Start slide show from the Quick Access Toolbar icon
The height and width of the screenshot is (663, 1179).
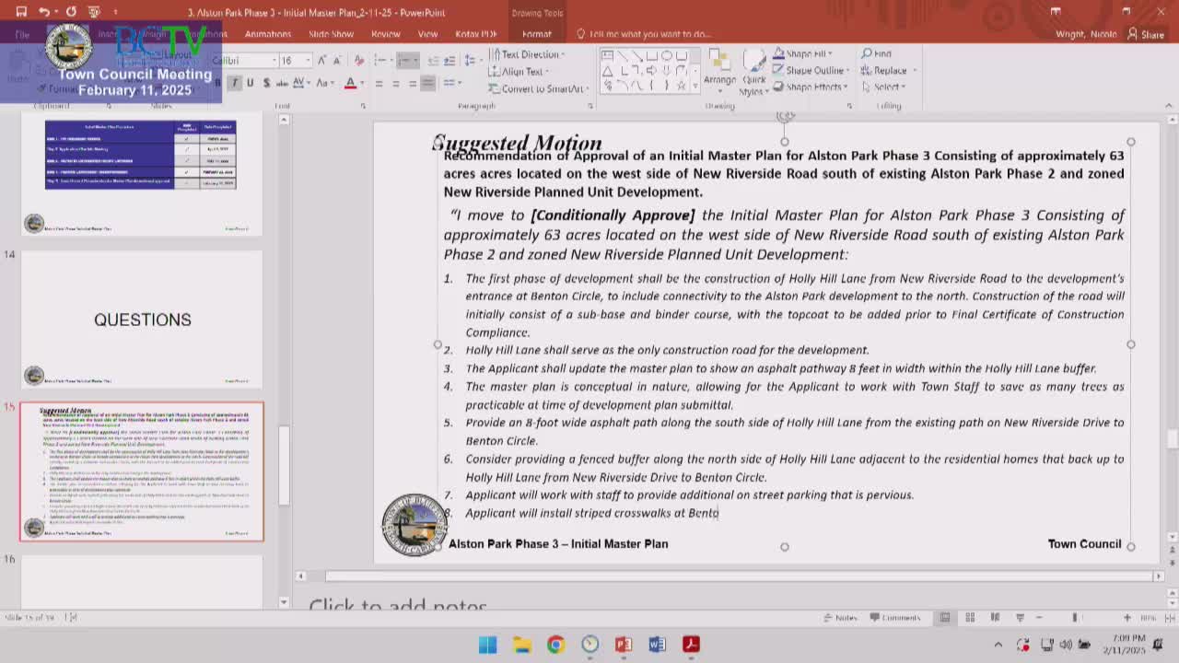coord(93,12)
